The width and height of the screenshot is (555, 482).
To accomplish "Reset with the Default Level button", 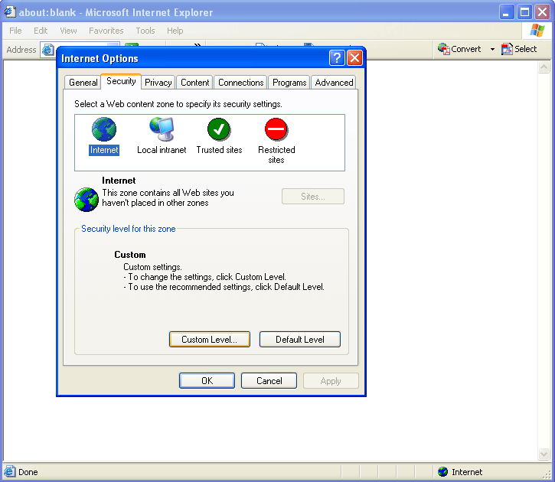I will (299, 340).
